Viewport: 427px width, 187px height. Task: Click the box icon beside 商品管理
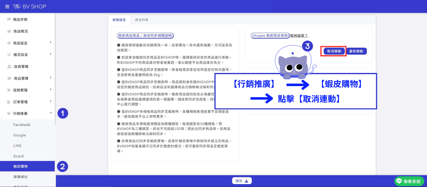pyautogui.click(x=9, y=78)
